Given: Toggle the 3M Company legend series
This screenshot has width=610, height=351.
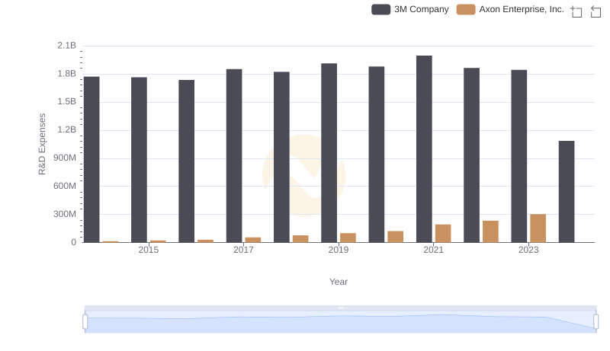Looking at the screenshot, I should point(410,9).
